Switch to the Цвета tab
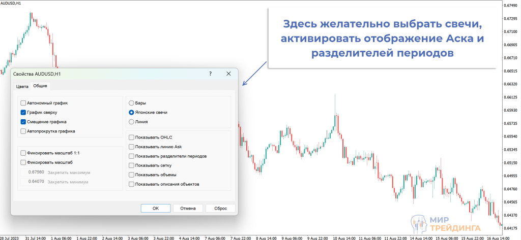 (x=22, y=86)
